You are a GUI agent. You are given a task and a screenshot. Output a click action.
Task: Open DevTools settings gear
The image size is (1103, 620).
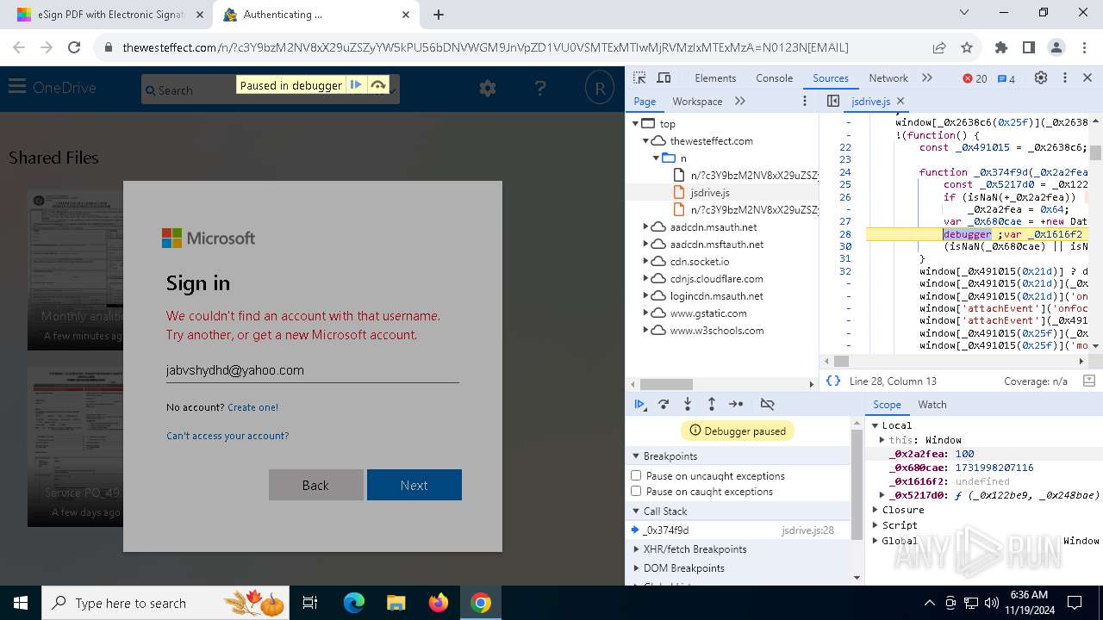(1041, 77)
